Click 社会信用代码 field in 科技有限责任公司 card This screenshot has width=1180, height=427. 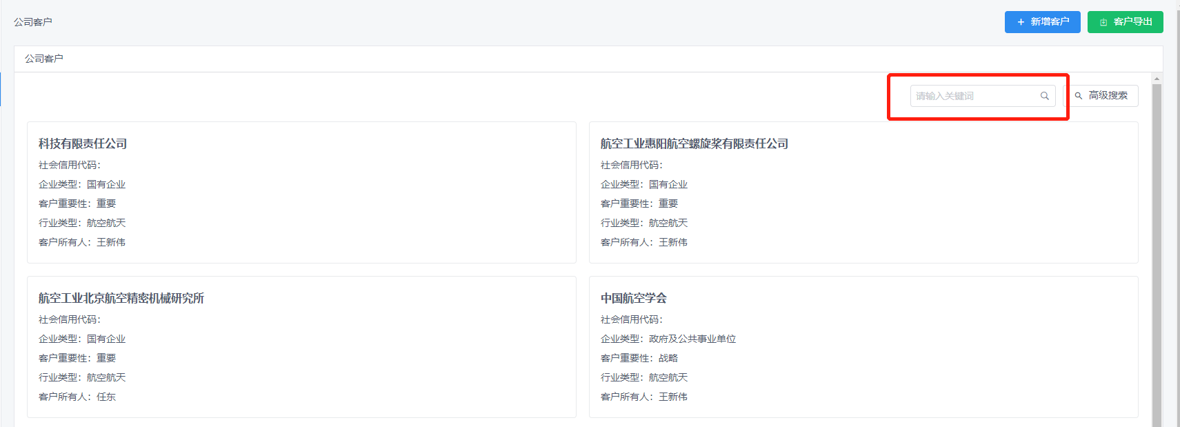pyautogui.click(x=70, y=165)
